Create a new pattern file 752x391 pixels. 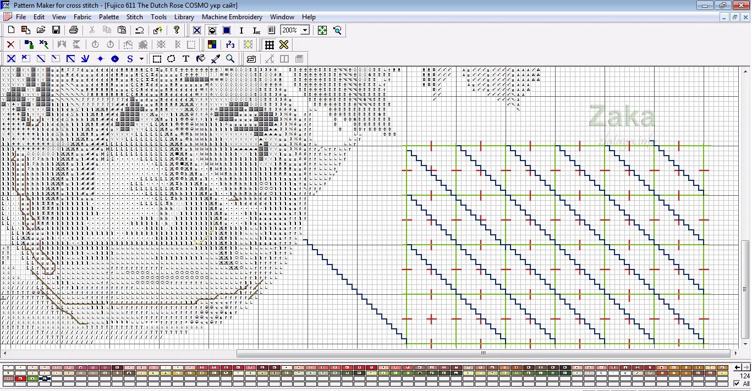10,30
